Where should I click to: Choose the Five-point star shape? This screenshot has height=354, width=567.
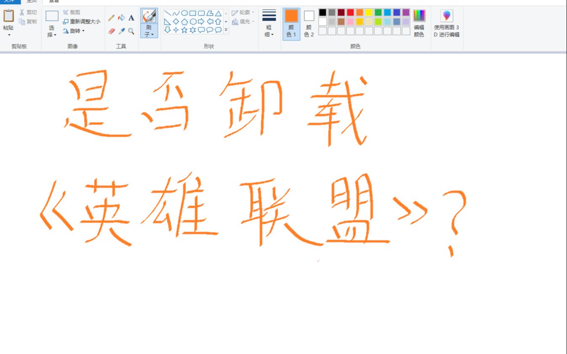point(184,30)
